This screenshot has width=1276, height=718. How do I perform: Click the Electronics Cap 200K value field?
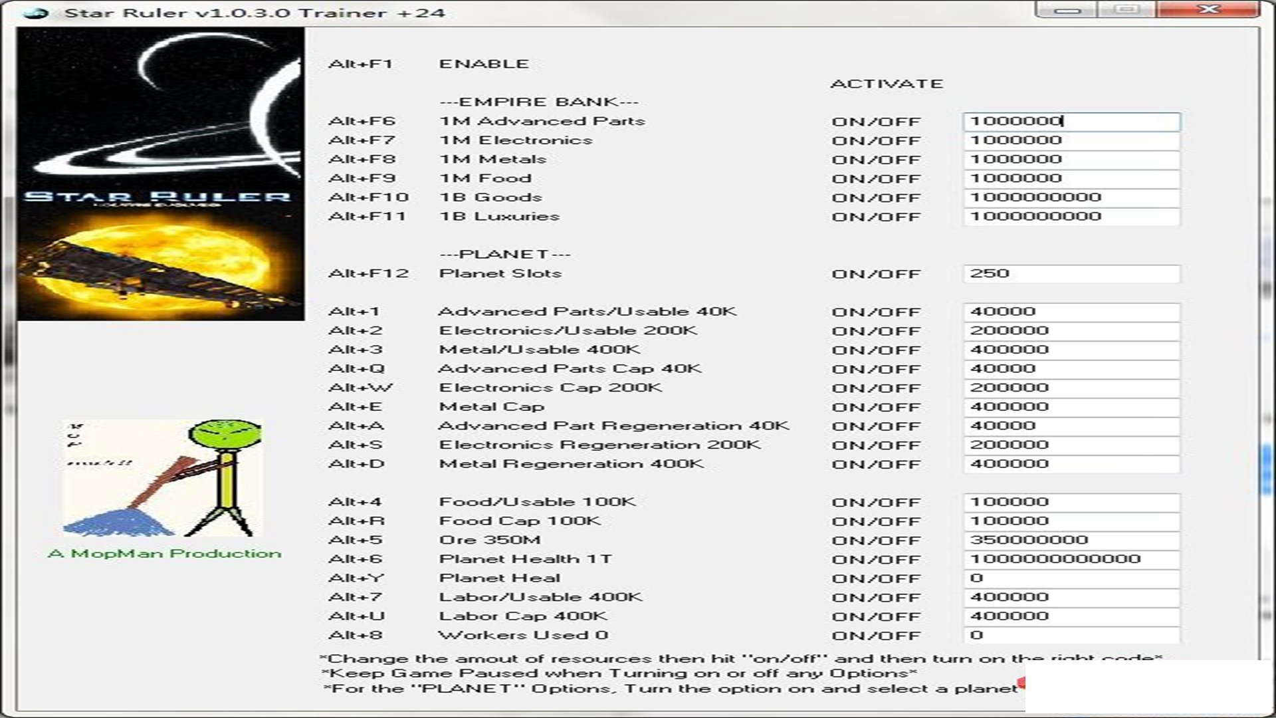(1071, 388)
